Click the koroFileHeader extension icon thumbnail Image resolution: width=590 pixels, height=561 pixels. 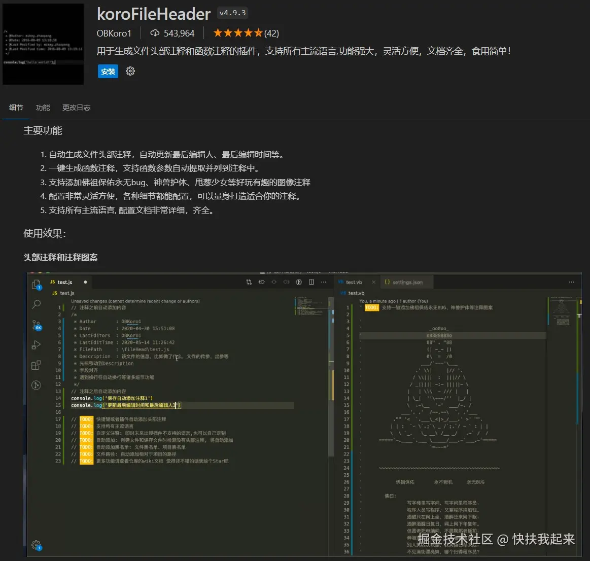[x=43, y=44]
